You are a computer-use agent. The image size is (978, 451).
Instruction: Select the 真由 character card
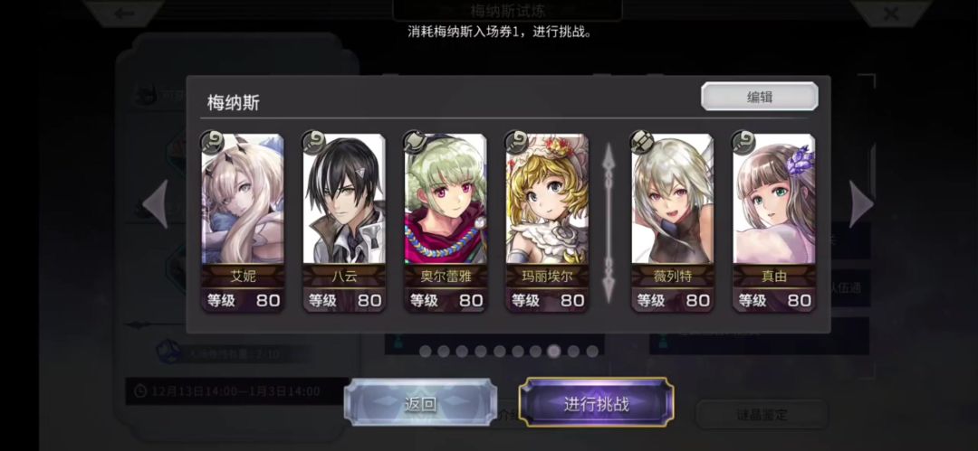click(x=774, y=222)
